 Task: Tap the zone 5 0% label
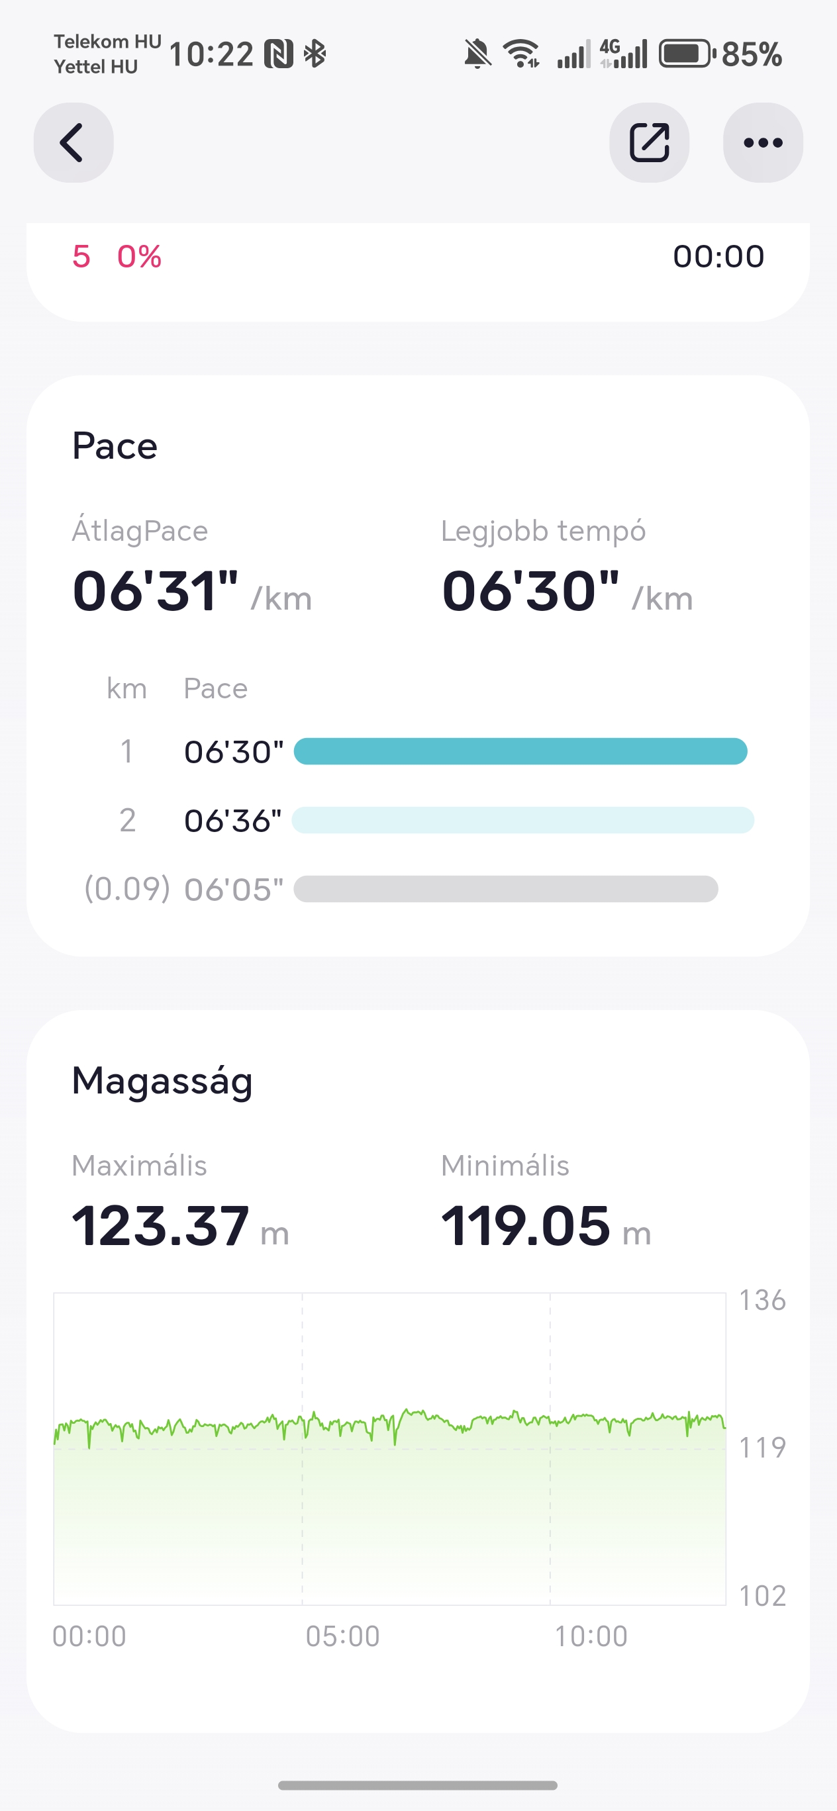117,257
